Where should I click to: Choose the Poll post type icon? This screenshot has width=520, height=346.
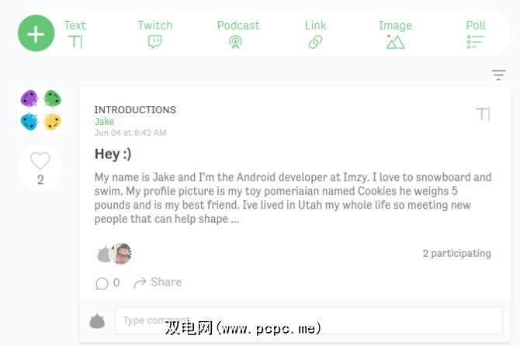476,41
